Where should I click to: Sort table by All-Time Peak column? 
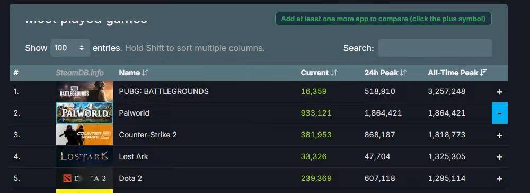click(457, 73)
